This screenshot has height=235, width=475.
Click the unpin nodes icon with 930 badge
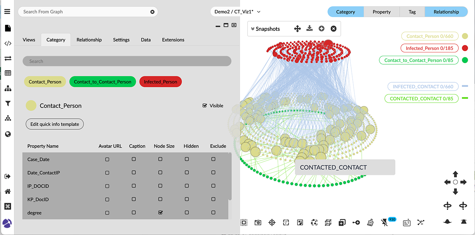[384, 223]
